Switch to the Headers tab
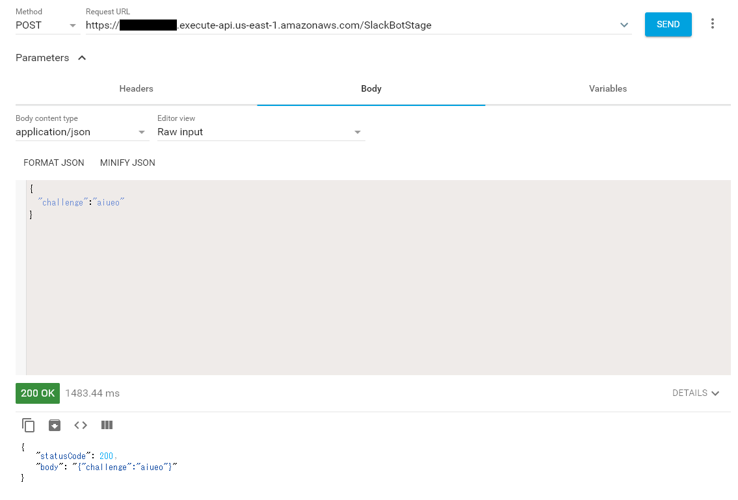 coord(136,88)
